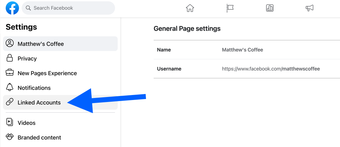Open Pages via the flag icon
Viewport: 340px width, 147px height.
pos(230,8)
